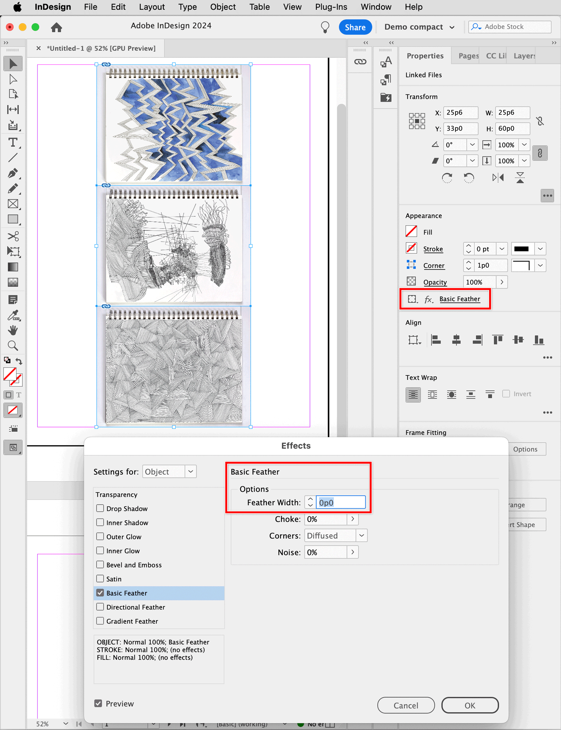Open the Stroke options link

tap(433, 249)
